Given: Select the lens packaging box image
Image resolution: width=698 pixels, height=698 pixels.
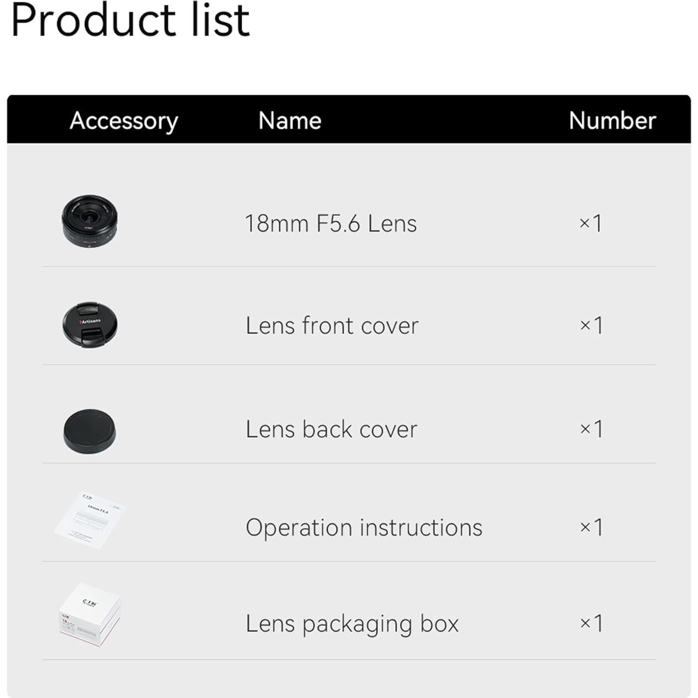Looking at the screenshot, I should coord(90,615).
